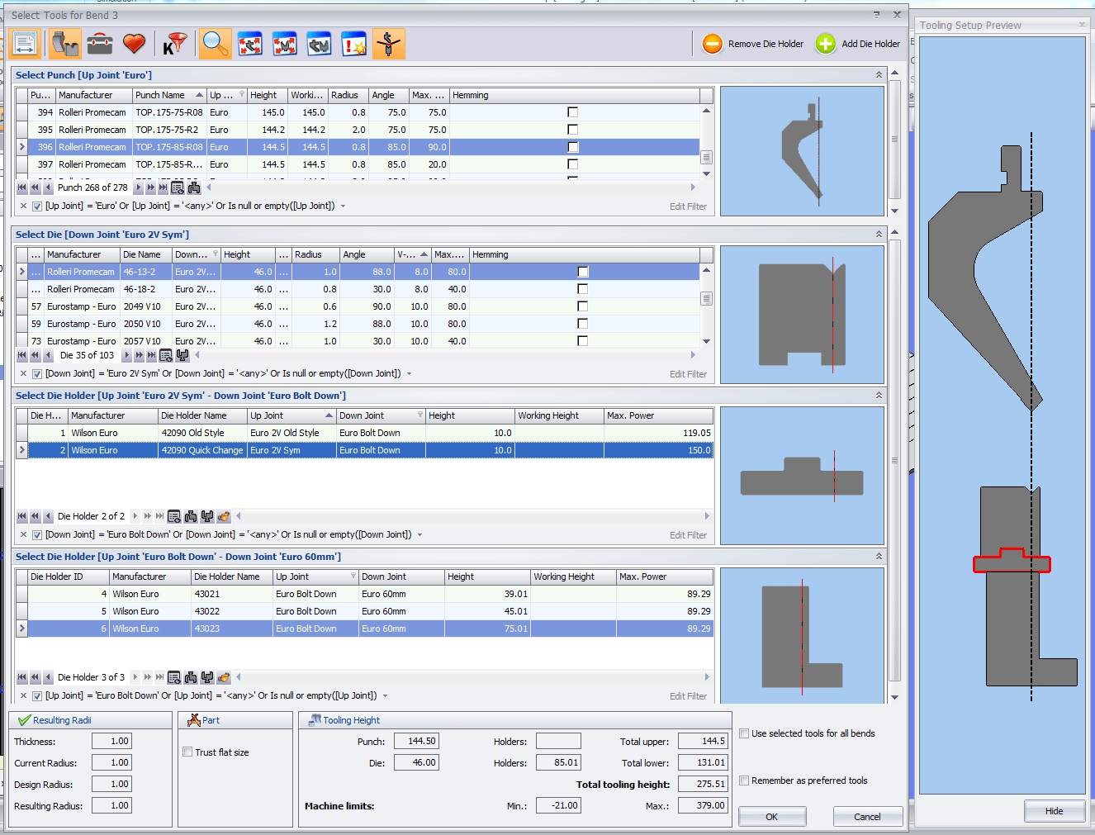Click the Cancel button
The width and height of the screenshot is (1095, 835).
tap(867, 816)
